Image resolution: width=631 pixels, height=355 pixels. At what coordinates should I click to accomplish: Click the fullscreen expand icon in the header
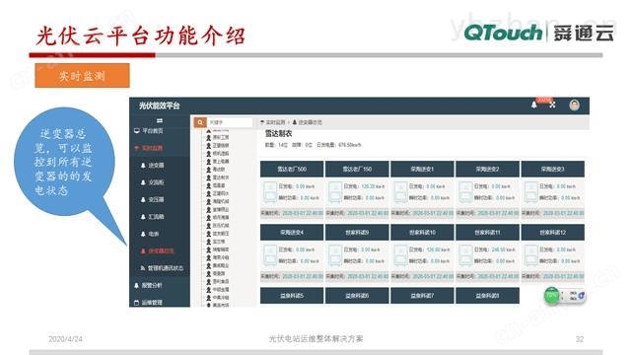coord(552,105)
